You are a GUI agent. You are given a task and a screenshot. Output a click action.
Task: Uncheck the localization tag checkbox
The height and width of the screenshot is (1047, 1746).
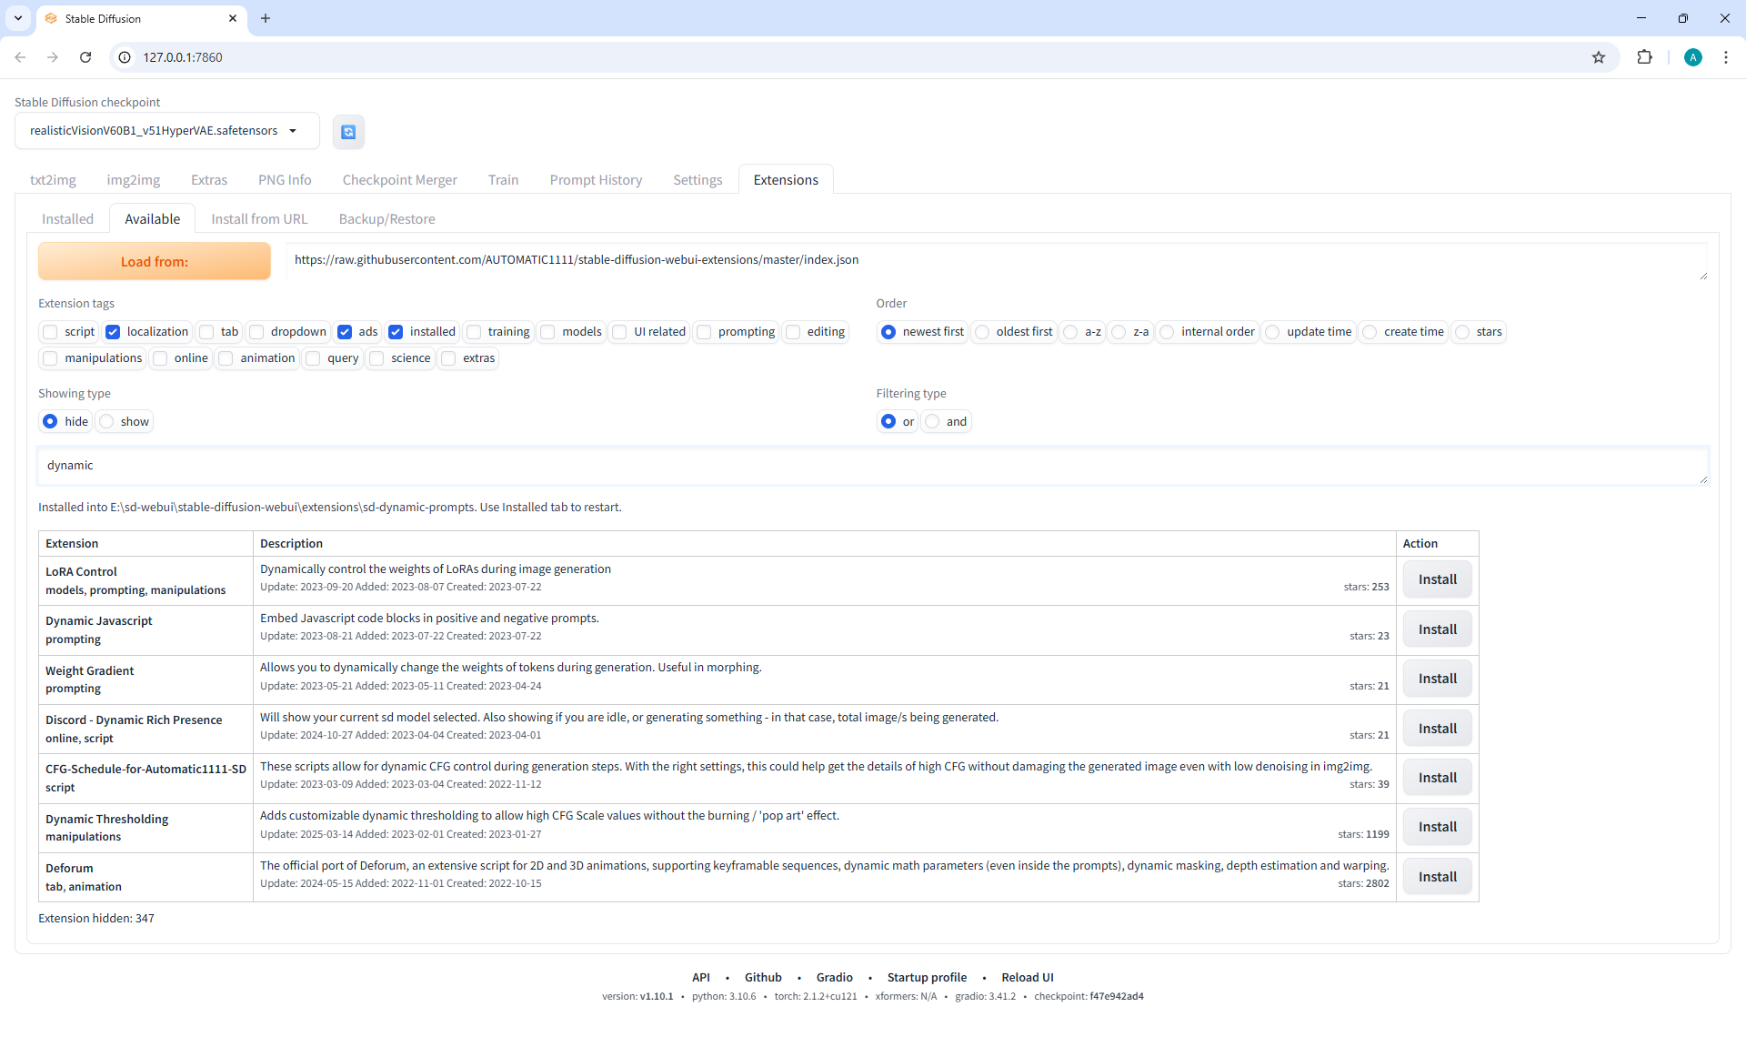113,332
